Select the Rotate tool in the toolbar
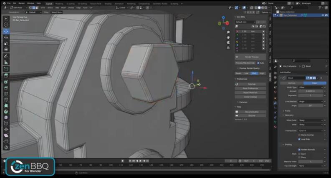 (6, 38)
